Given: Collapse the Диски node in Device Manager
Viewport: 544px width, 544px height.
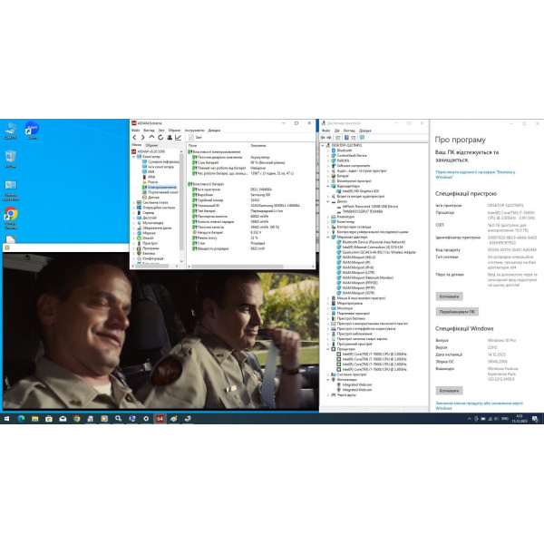Looking at the screenshot, I should (328, 201).
